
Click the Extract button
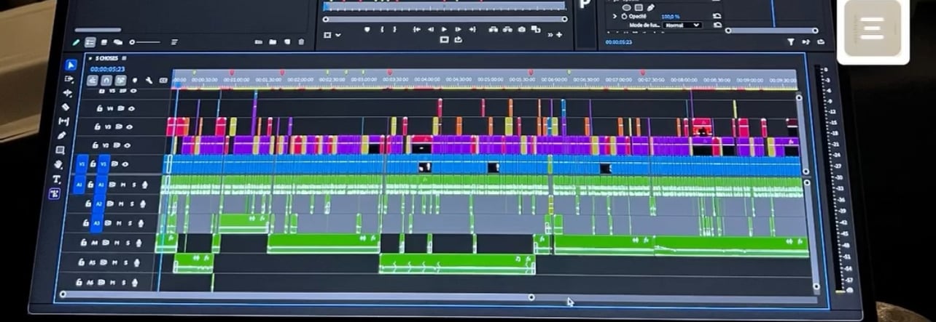(x=507, y=29)
